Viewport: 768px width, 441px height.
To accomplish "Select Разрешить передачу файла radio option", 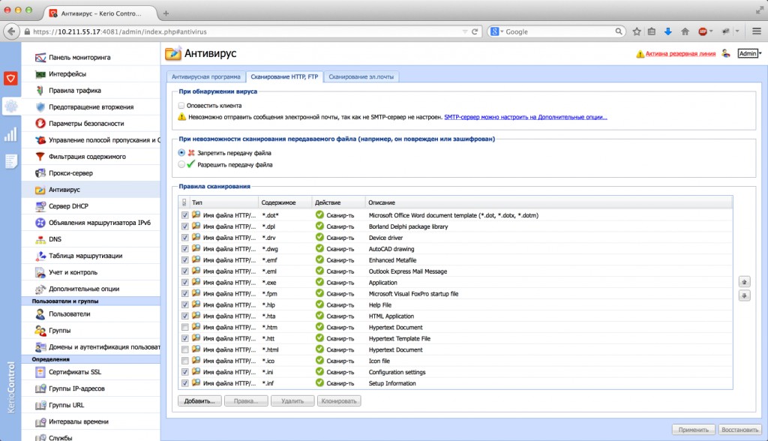I will click(x=181, y=165).
